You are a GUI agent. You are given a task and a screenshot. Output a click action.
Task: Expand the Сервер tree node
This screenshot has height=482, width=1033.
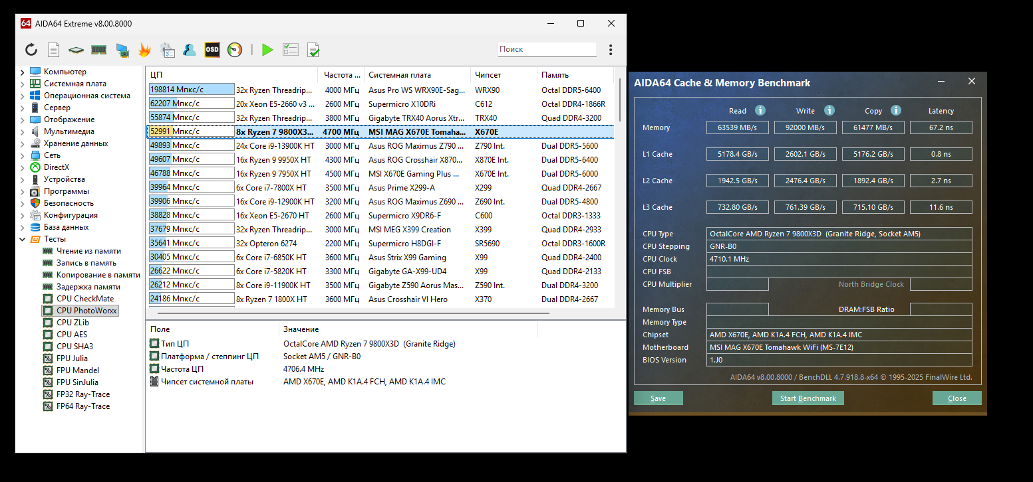[x=23, y=108]
